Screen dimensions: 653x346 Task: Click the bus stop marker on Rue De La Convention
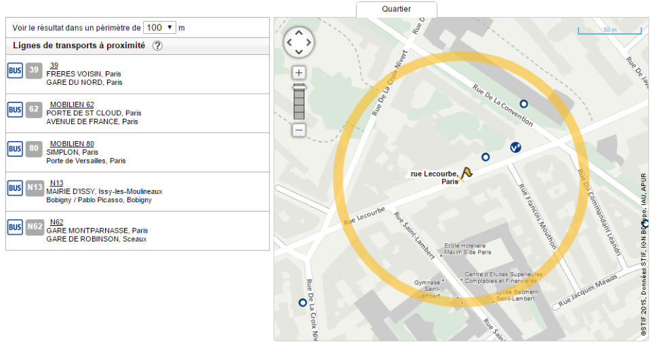523,104
